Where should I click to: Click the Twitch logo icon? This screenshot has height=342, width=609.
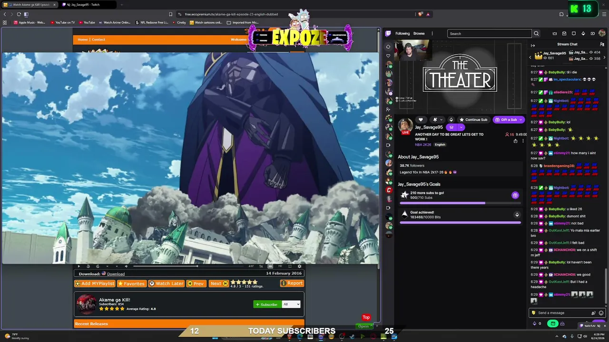point(388,33)
